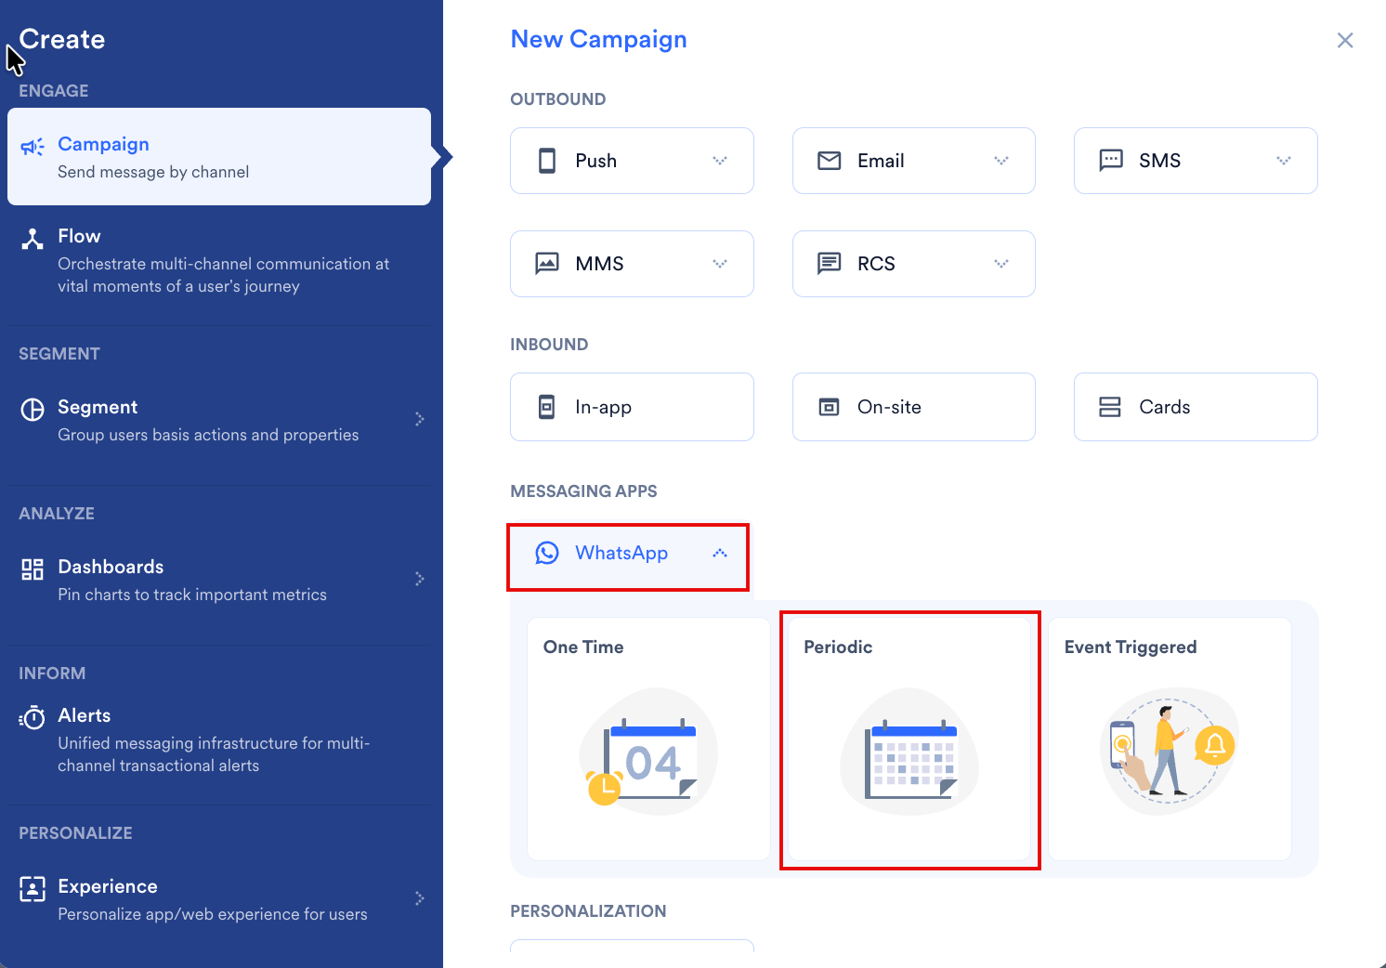Click the MMS picture icon
1386x968 pixels.
(547, 264)
